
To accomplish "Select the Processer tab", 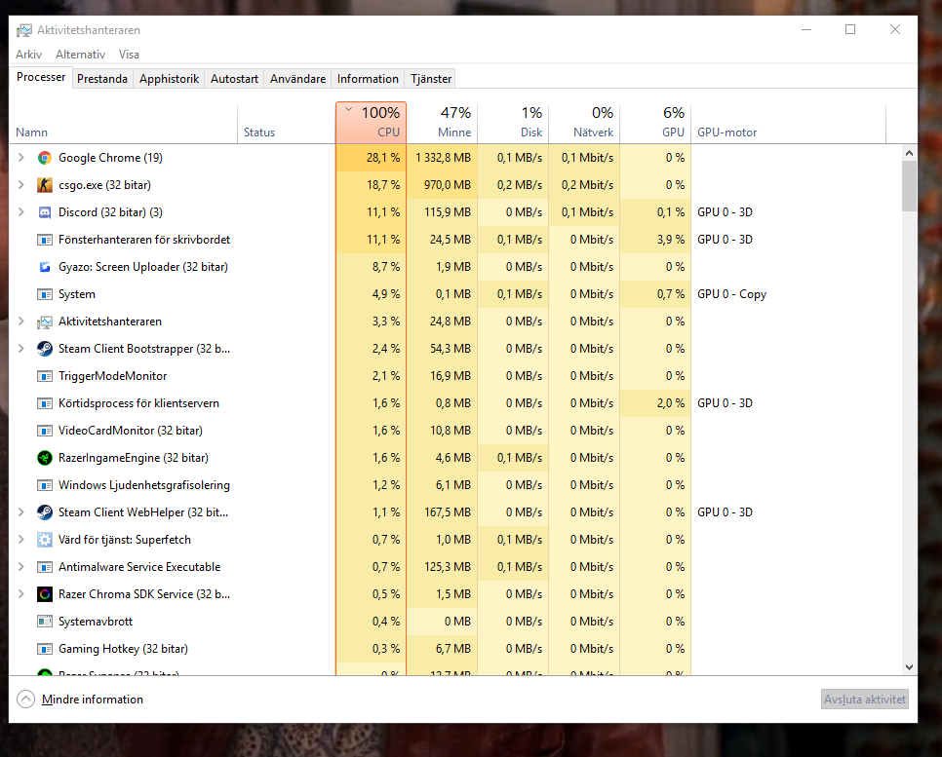I will point(41,77).
